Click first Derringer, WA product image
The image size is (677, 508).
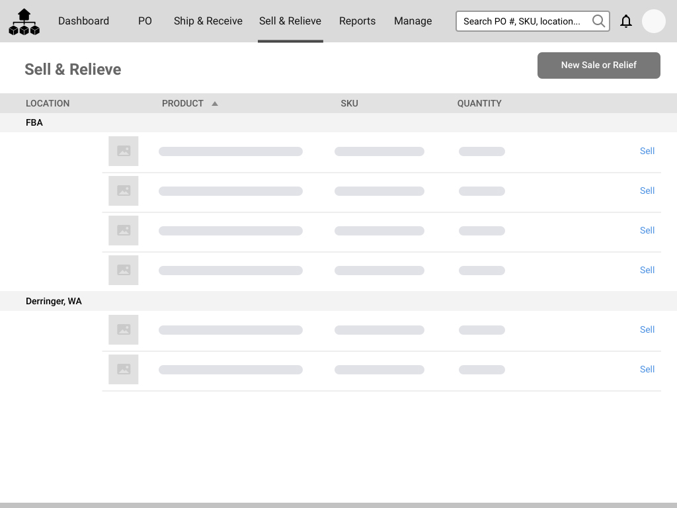coord(124,329)
